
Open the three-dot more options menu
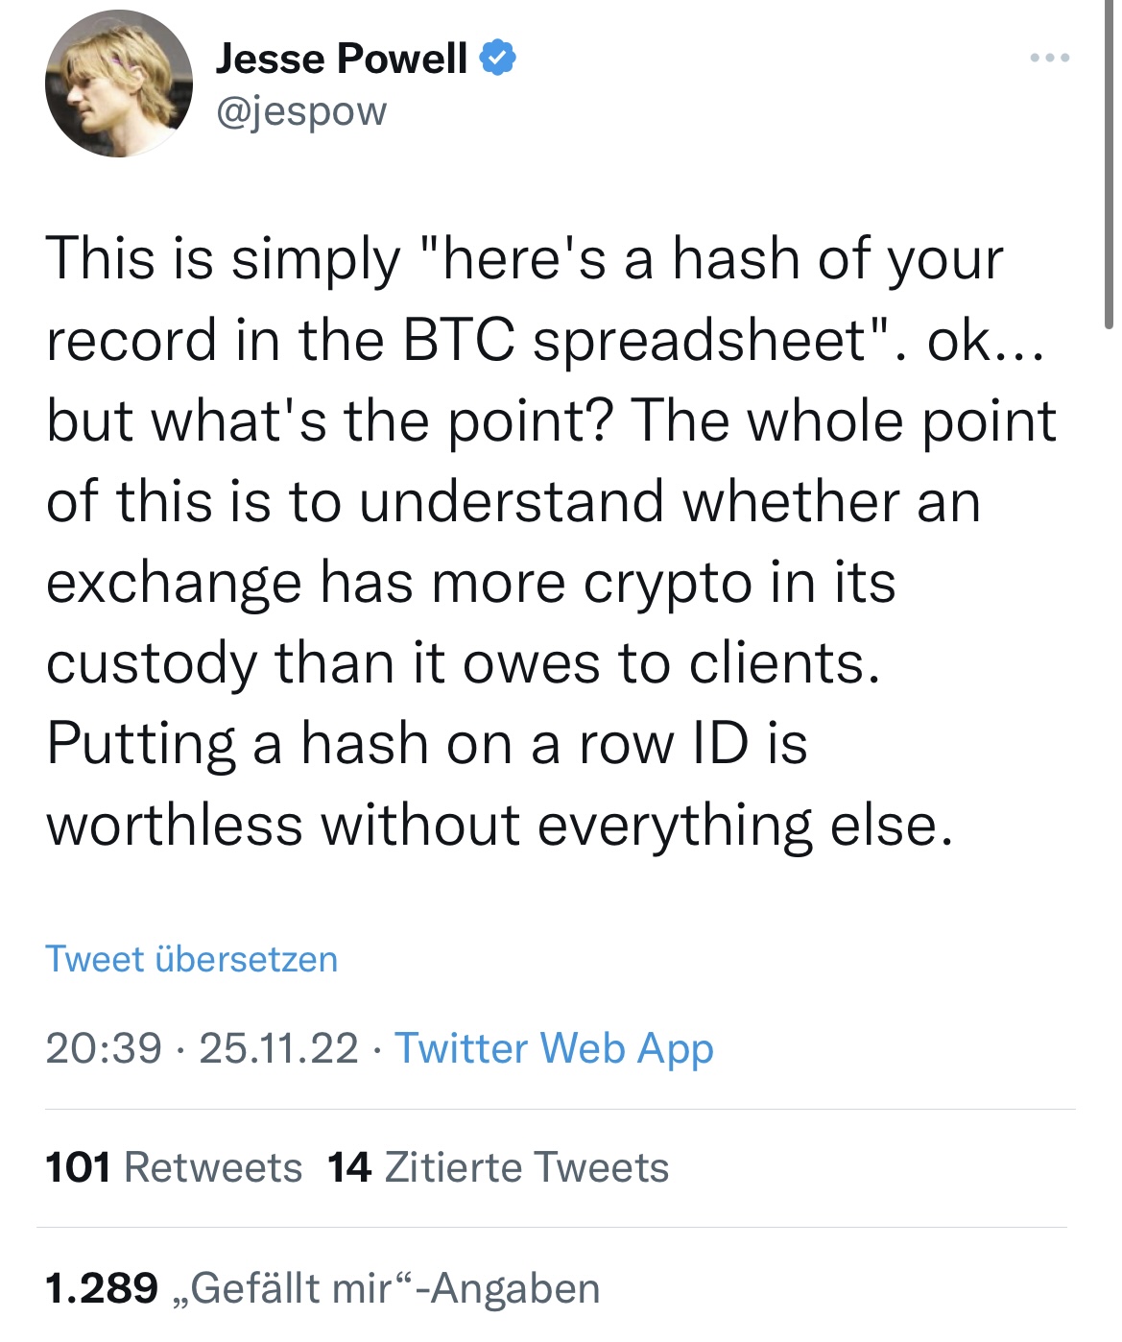tap(1049, 59)
